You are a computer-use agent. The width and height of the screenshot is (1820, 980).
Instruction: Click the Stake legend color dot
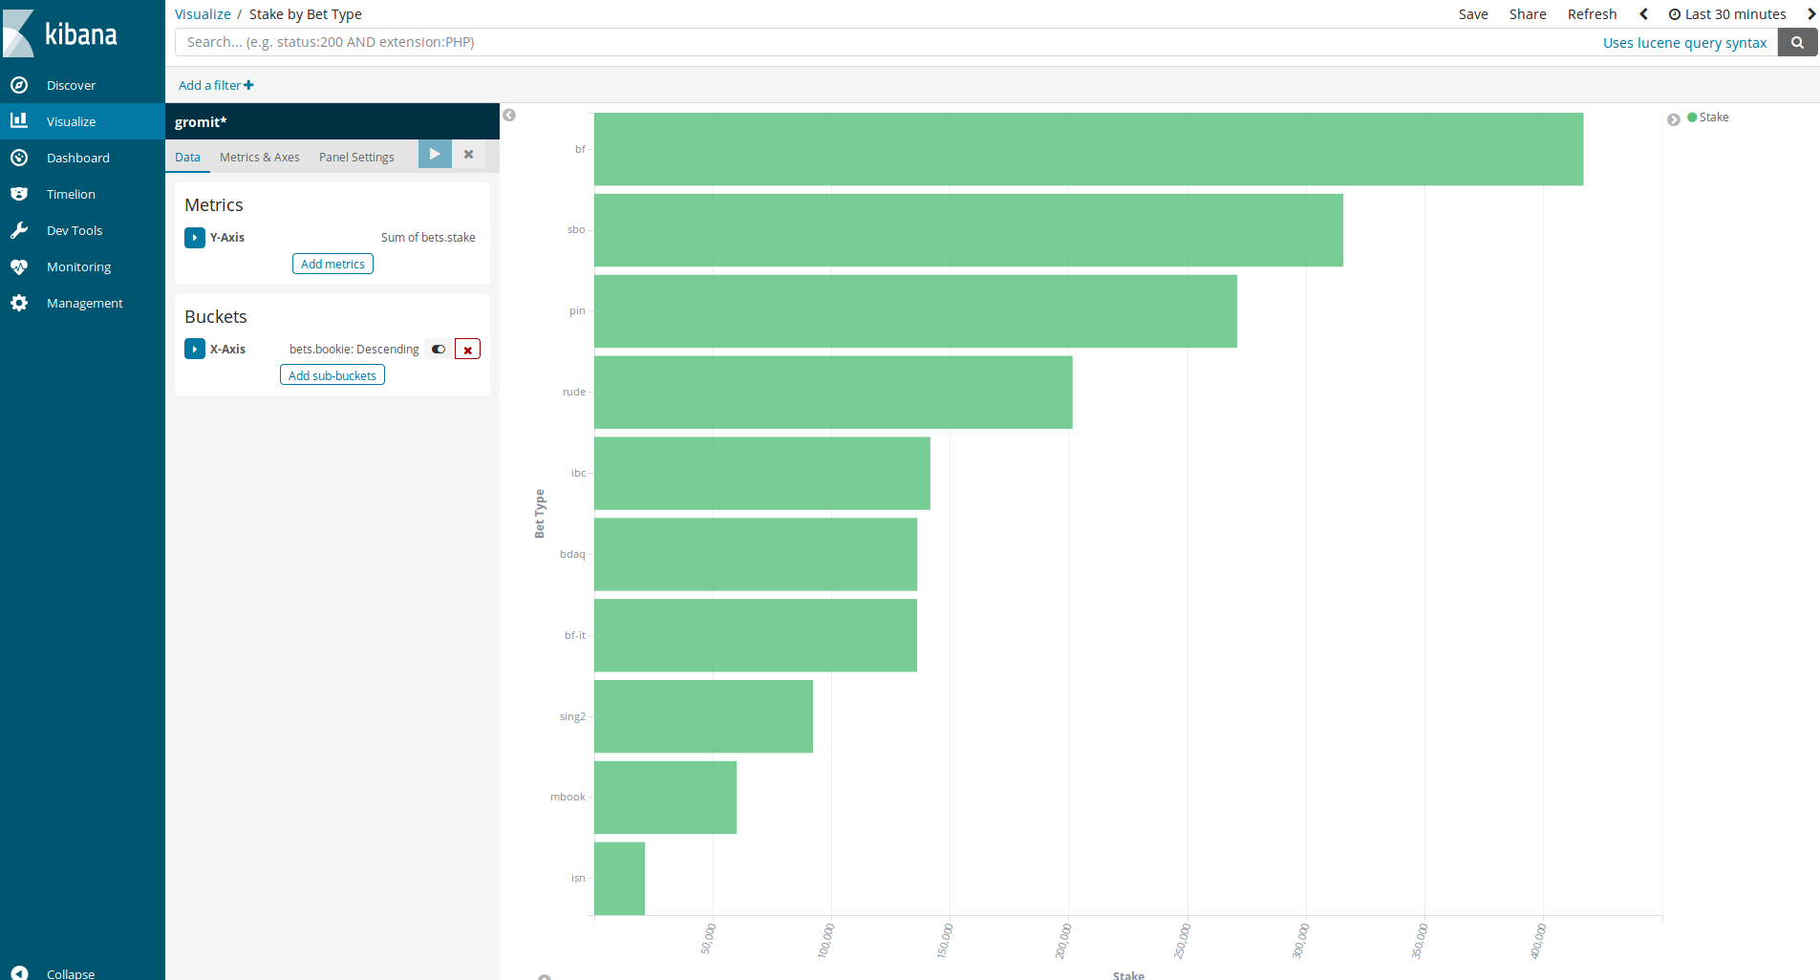pos(1691,117)
